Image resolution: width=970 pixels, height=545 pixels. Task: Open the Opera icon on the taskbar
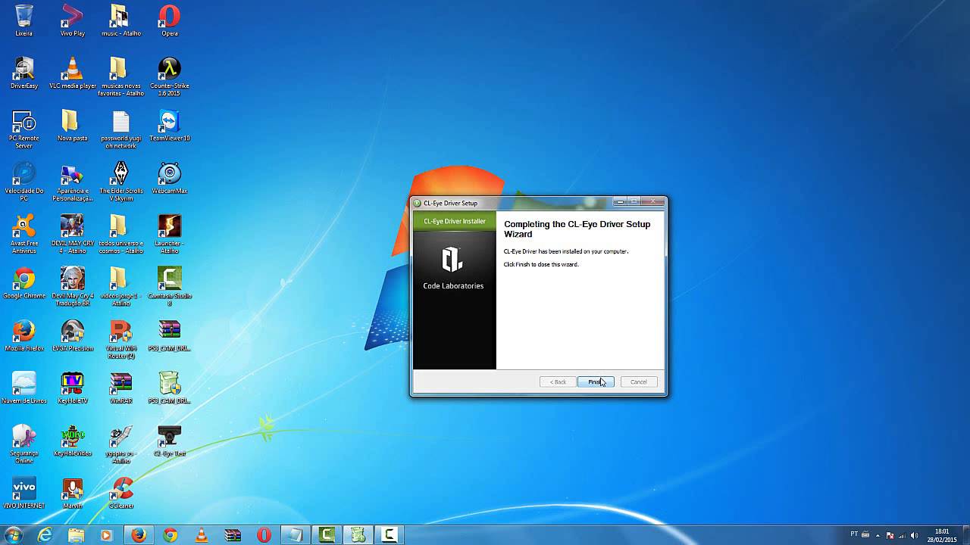[x=264, y=535]
